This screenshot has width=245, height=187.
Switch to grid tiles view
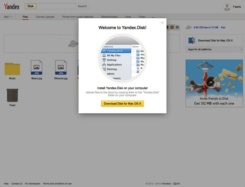[172, 27]
